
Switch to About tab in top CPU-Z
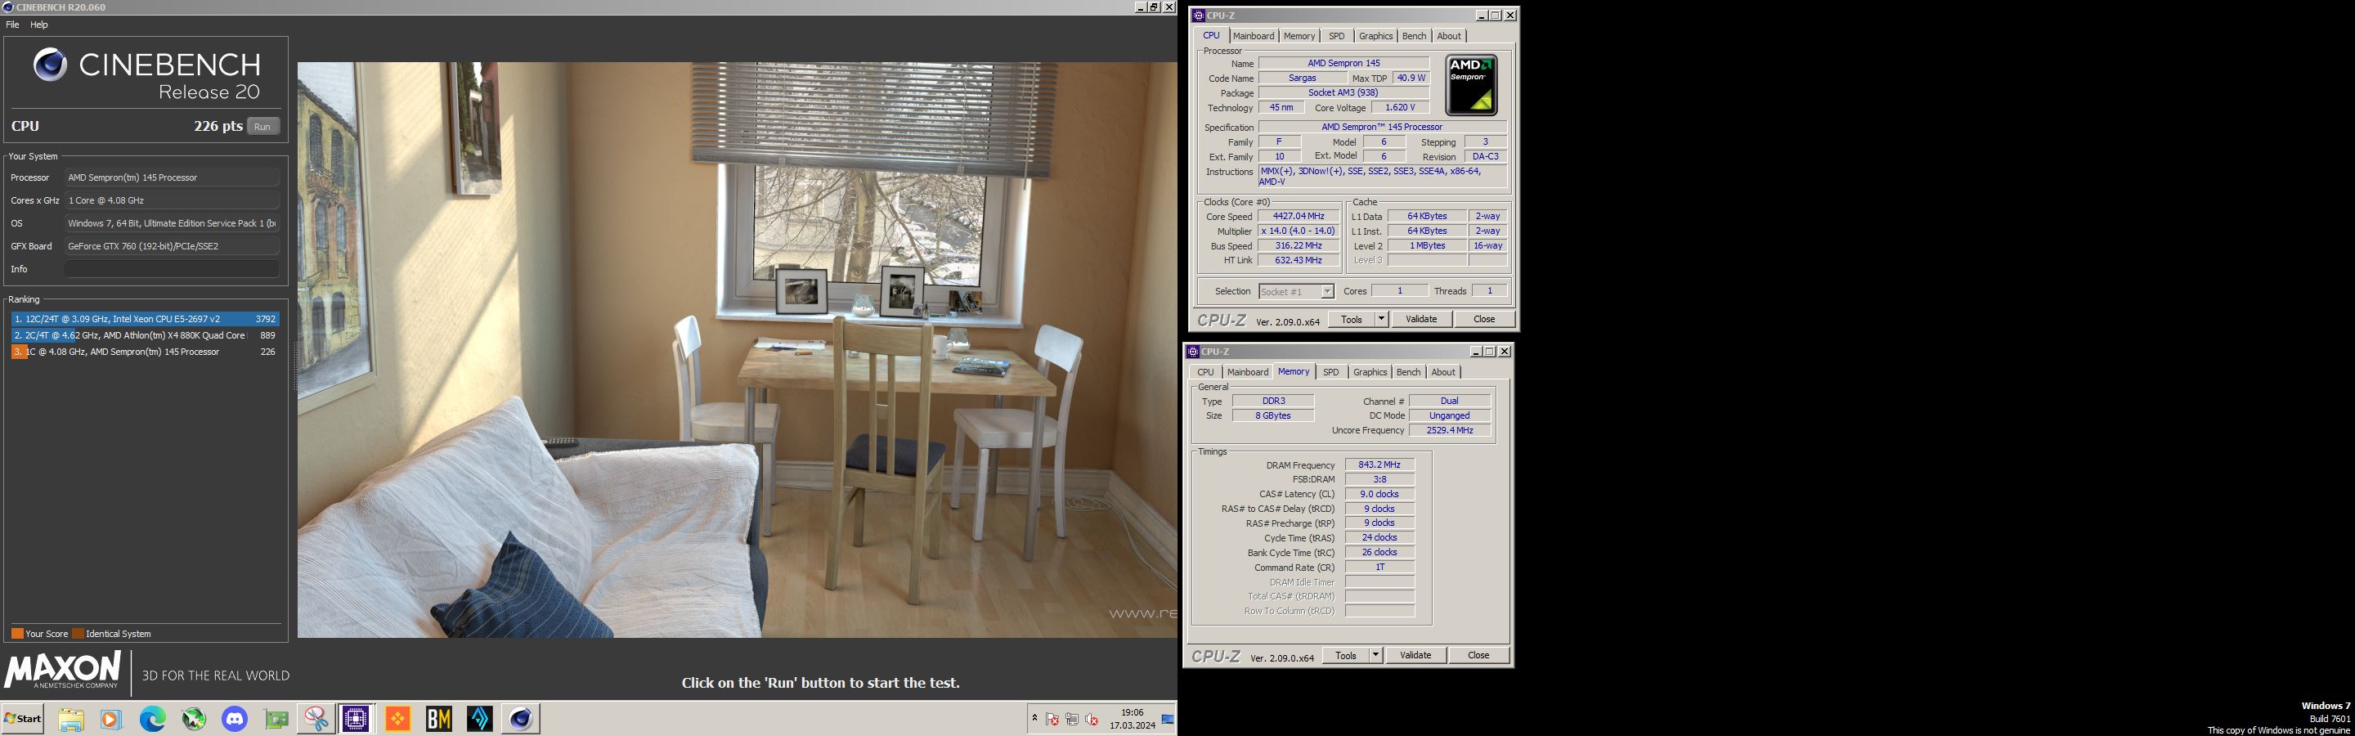pyautogui.click(x=1449, y=36)
